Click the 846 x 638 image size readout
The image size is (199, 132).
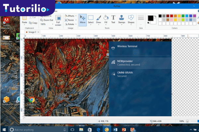[156, 121]
